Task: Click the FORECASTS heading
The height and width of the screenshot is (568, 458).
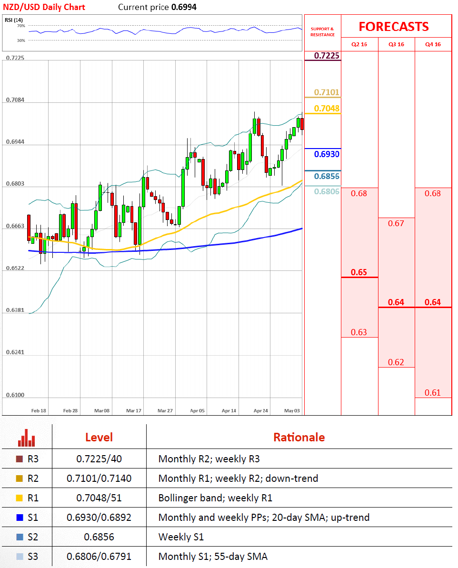Action: click(393, 27)
